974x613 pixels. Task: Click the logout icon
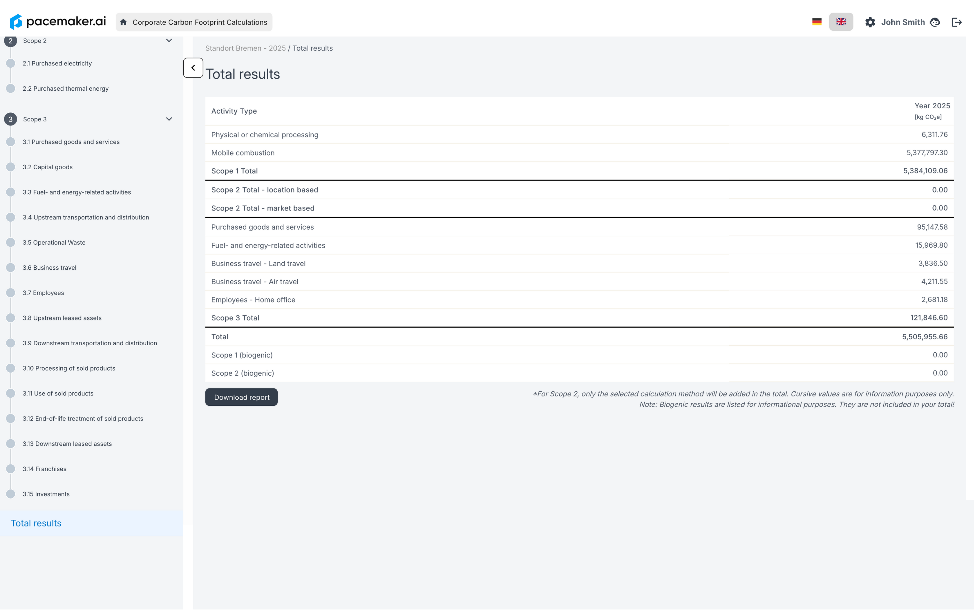[957, 22]
